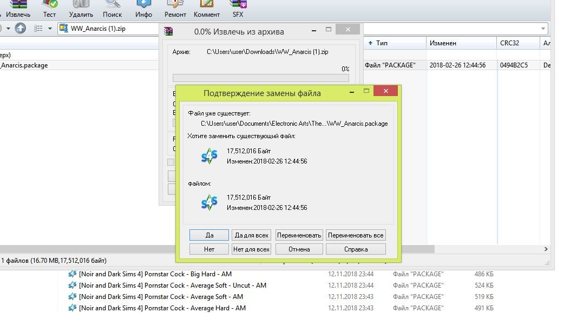This screenshot has height=313, width=577.
Task: Click modified date 2018-02-26 12:44:56 in list
Action: click(457, 65)
